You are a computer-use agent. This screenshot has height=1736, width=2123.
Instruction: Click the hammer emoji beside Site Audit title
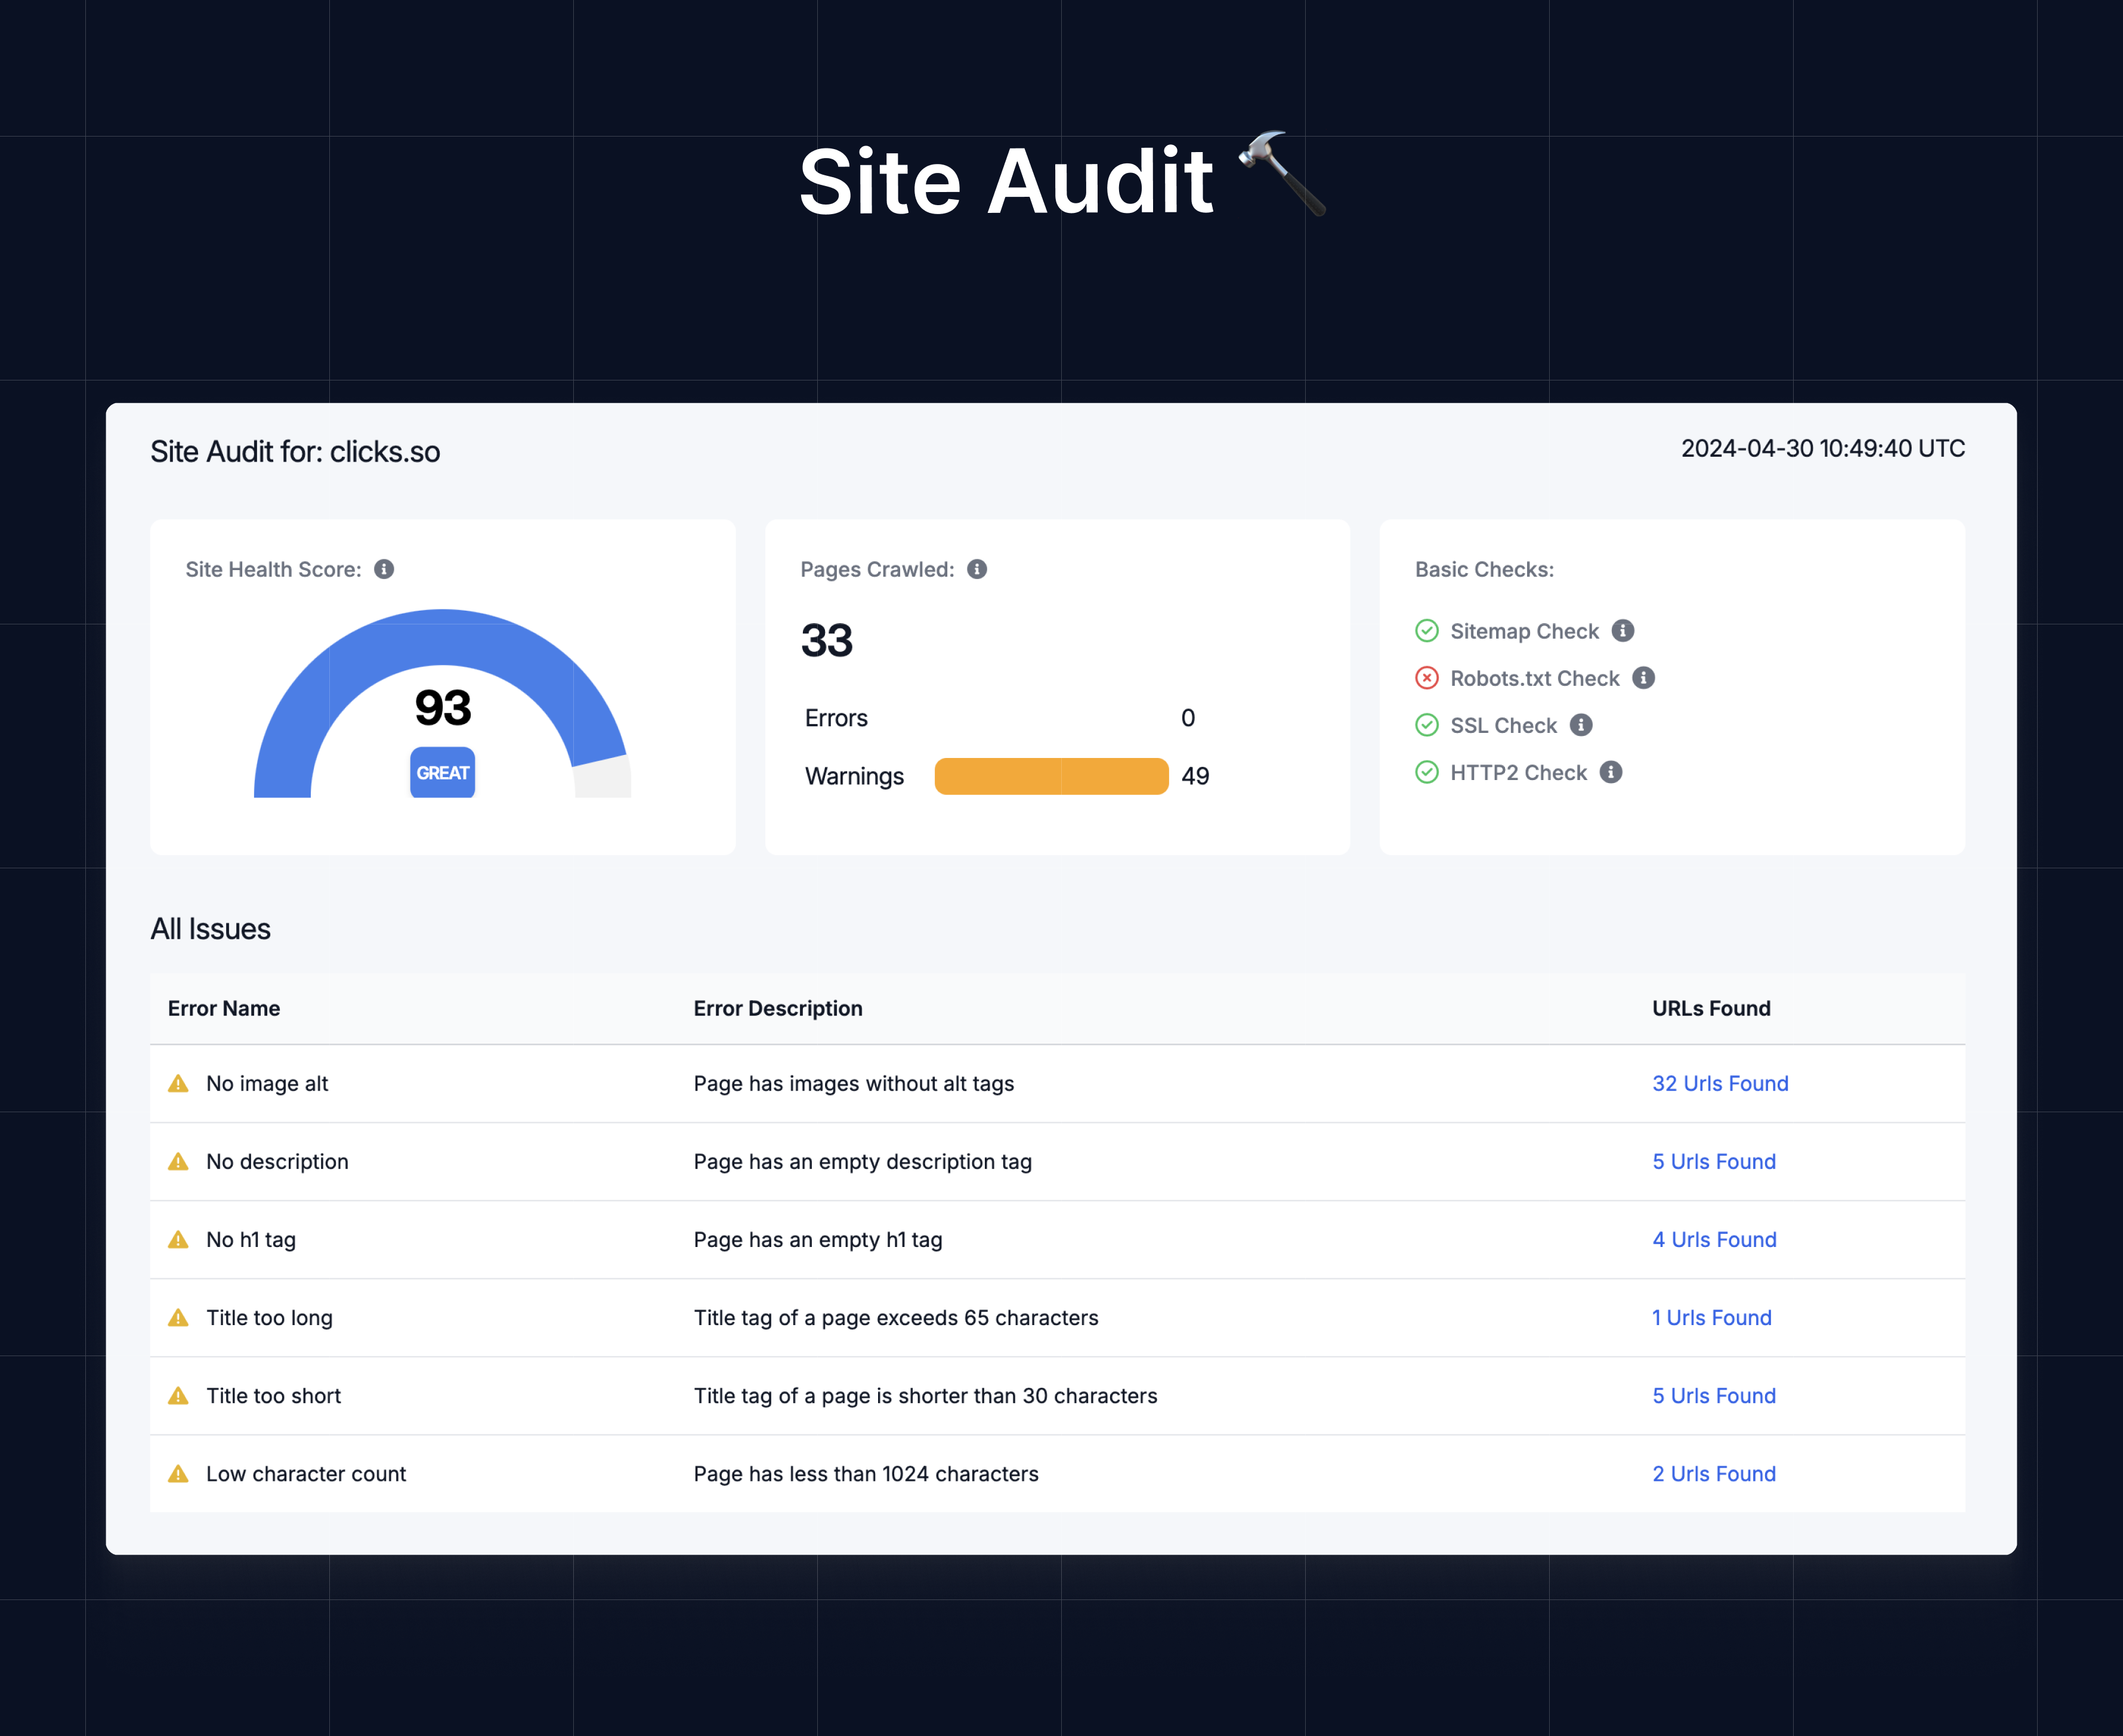pos(1283,173)
